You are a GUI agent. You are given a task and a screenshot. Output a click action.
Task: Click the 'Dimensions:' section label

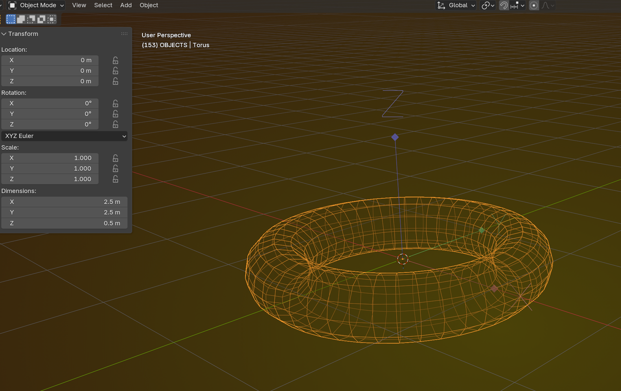19,191
